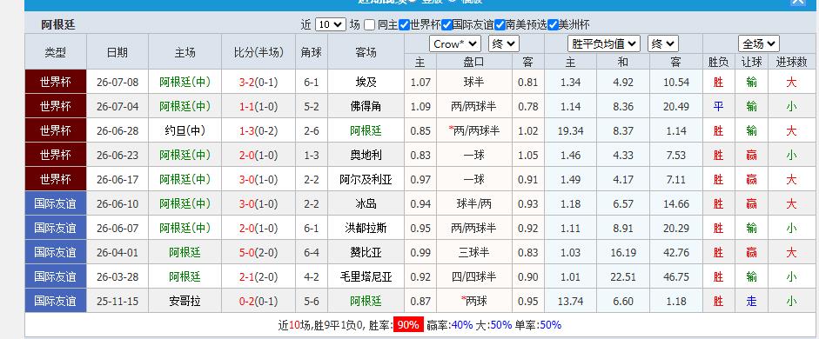The width and height of the screenshot is (819, 339).
Task: Tick the 同主 checkbox
Action: (x=370, y=24)
